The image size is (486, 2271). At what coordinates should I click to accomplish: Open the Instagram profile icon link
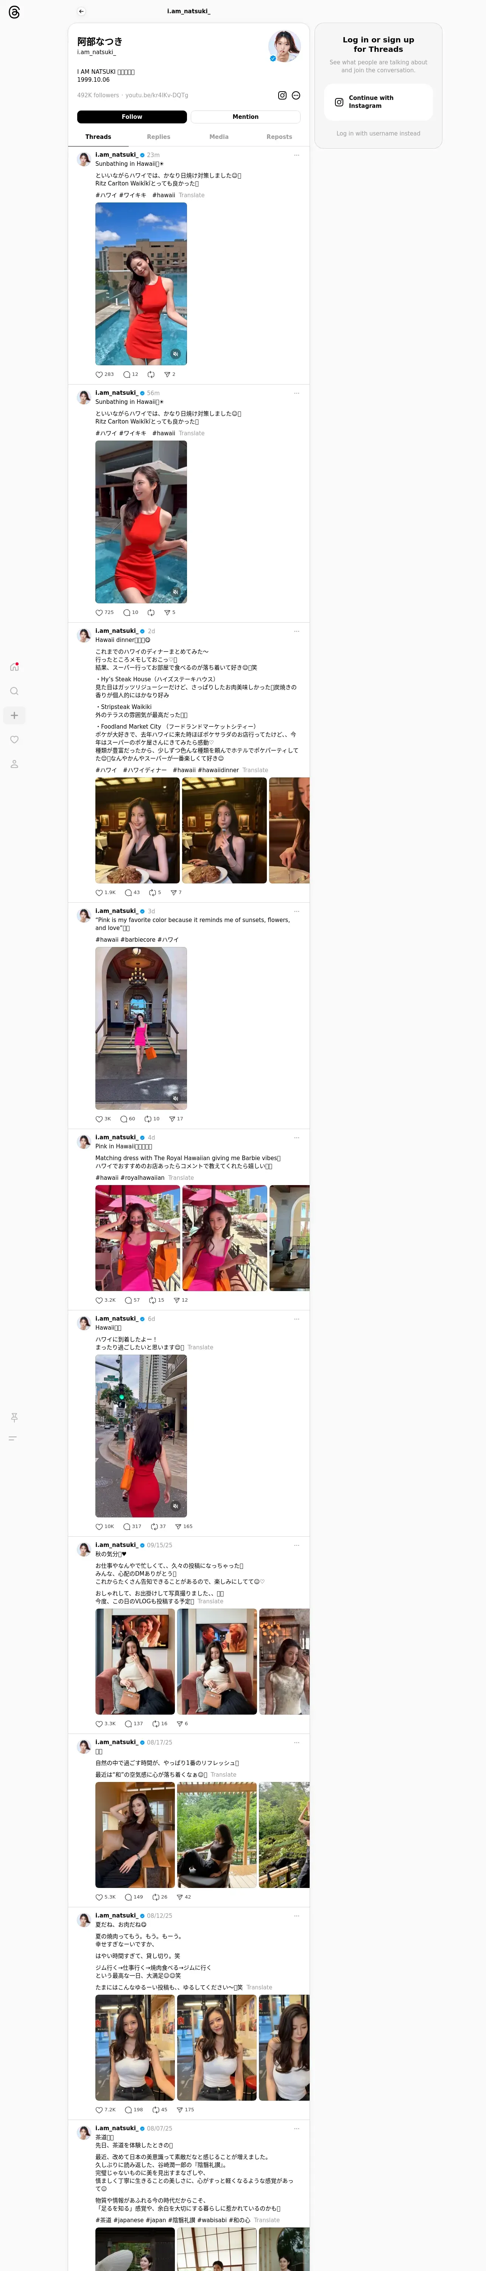[x=282, y=95]
